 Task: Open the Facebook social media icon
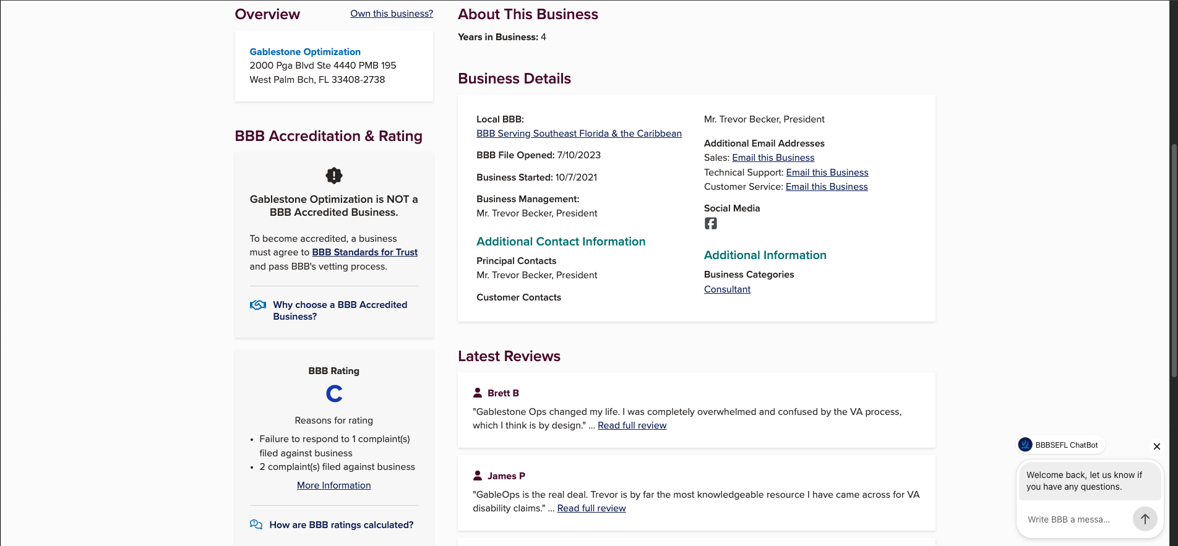710,223
